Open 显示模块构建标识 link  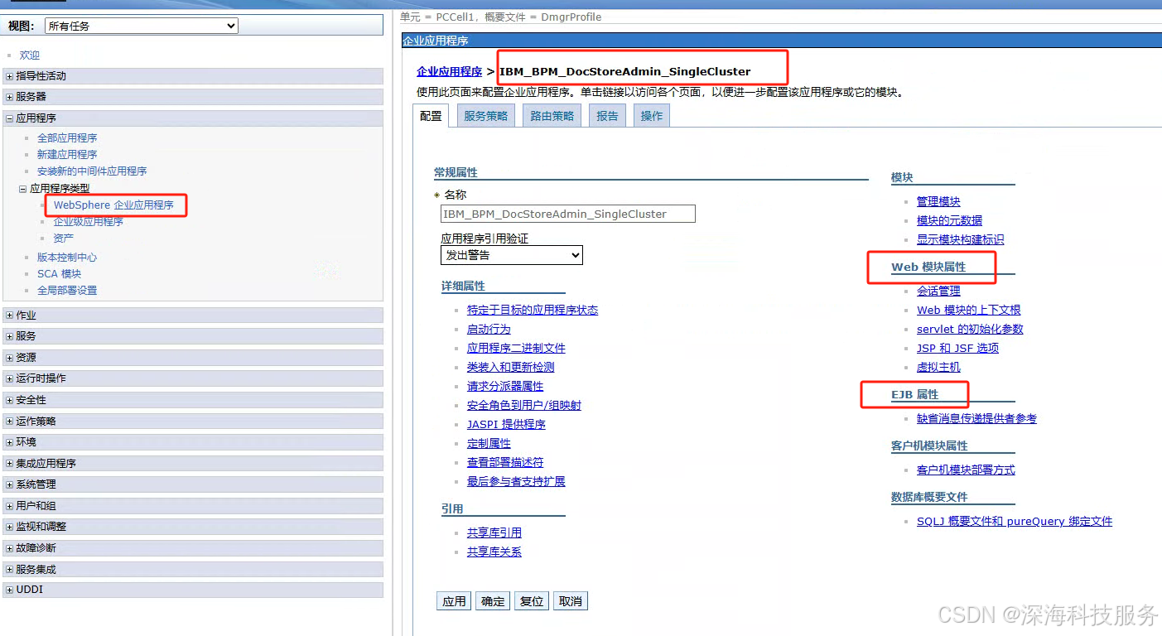(x=960, y=240)
